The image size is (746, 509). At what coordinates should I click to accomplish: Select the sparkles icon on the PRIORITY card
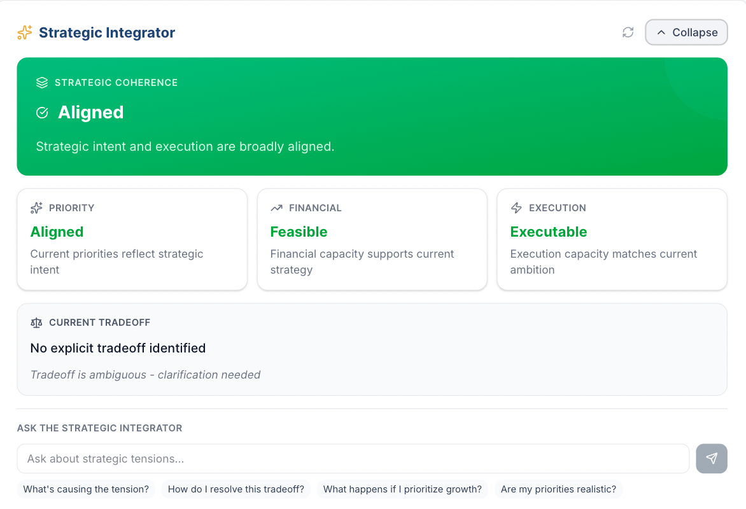click(37, 207)
